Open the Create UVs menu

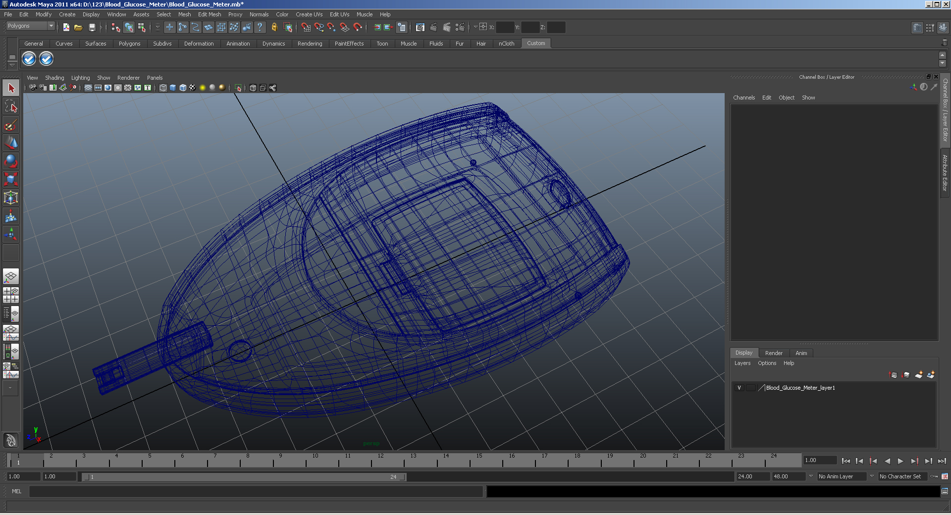tap(309, 14)
